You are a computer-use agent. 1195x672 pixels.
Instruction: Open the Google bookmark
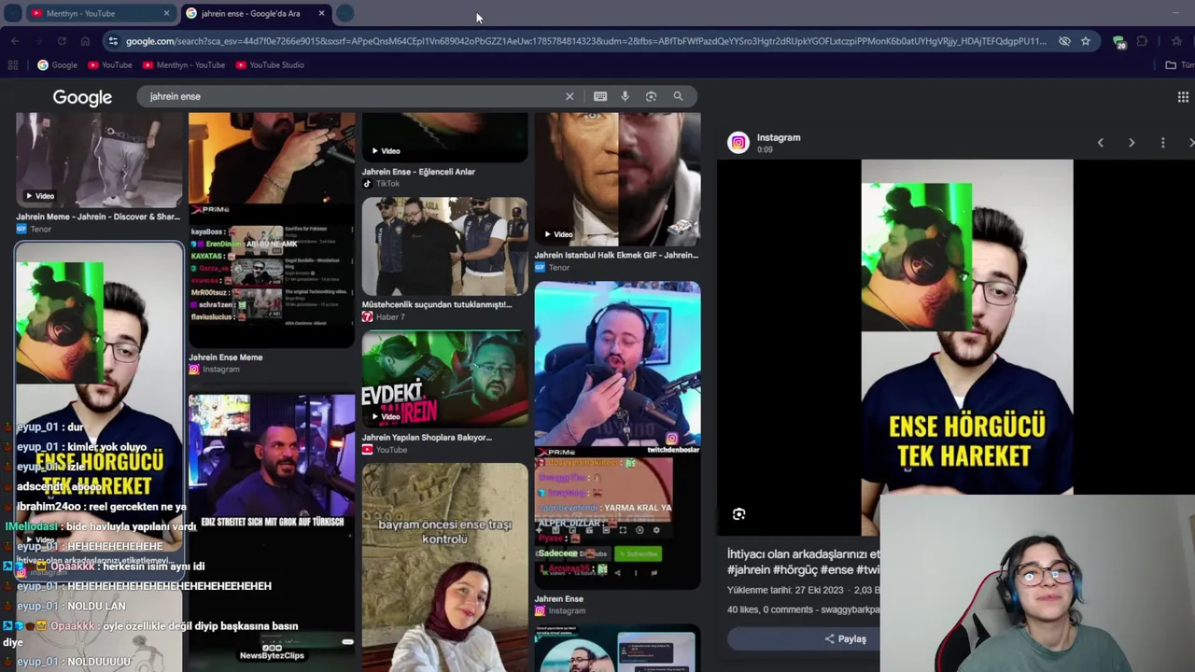(57, 65)
